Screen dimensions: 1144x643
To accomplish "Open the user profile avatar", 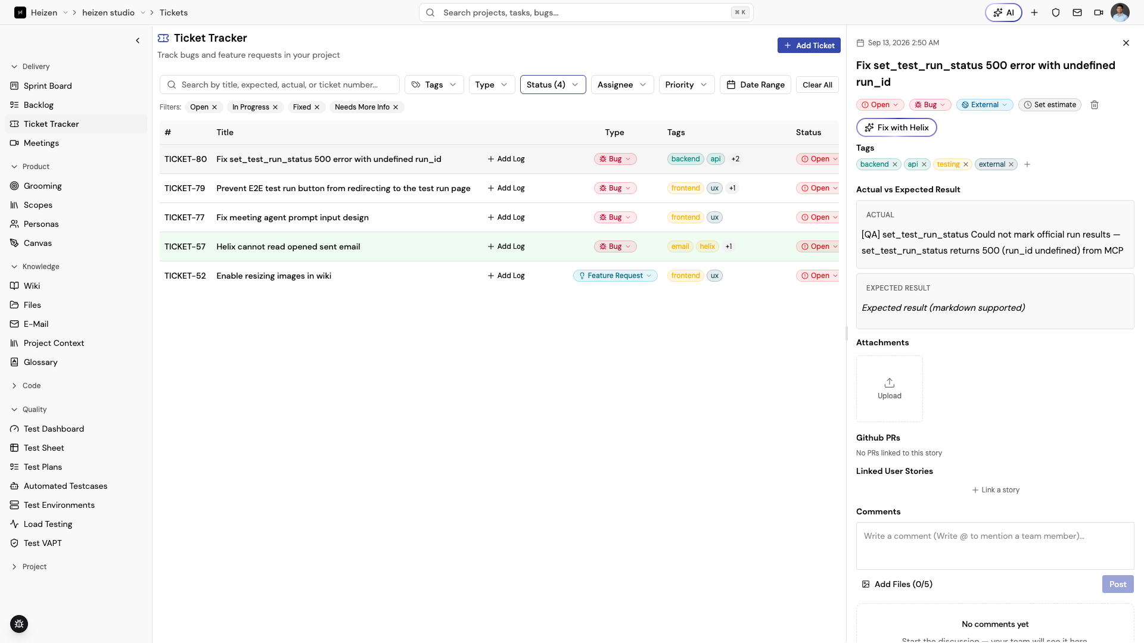I will (1120, 13).
